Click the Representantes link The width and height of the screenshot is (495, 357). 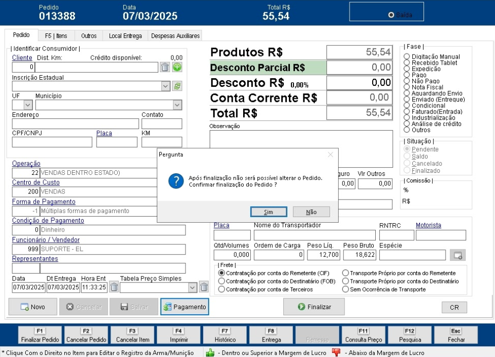(x=35, y=258)
